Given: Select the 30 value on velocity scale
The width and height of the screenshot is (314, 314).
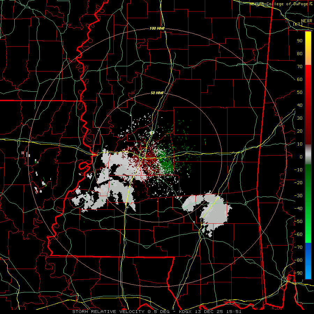Looking at the screenshot, I should coord(300,118).
